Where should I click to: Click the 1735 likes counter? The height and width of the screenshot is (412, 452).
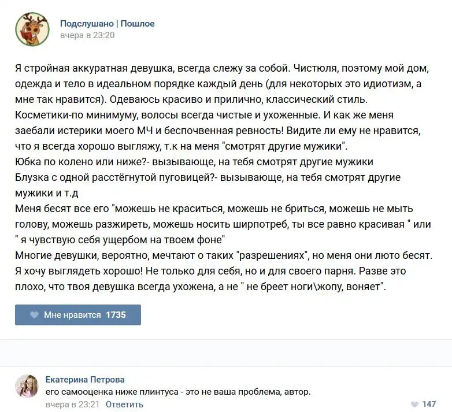click(116, 314)
